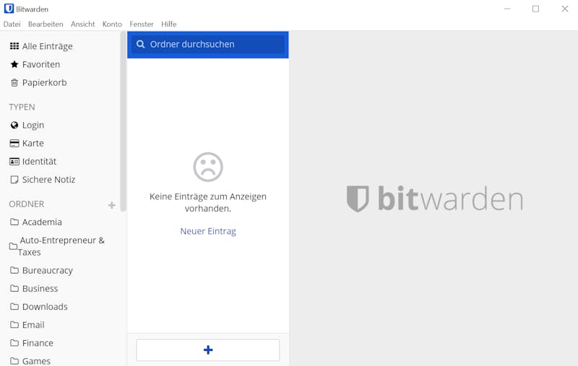Click the ID card icon for Identität
The width and height of the screenshot is (578, 366).
pos(14,161)
